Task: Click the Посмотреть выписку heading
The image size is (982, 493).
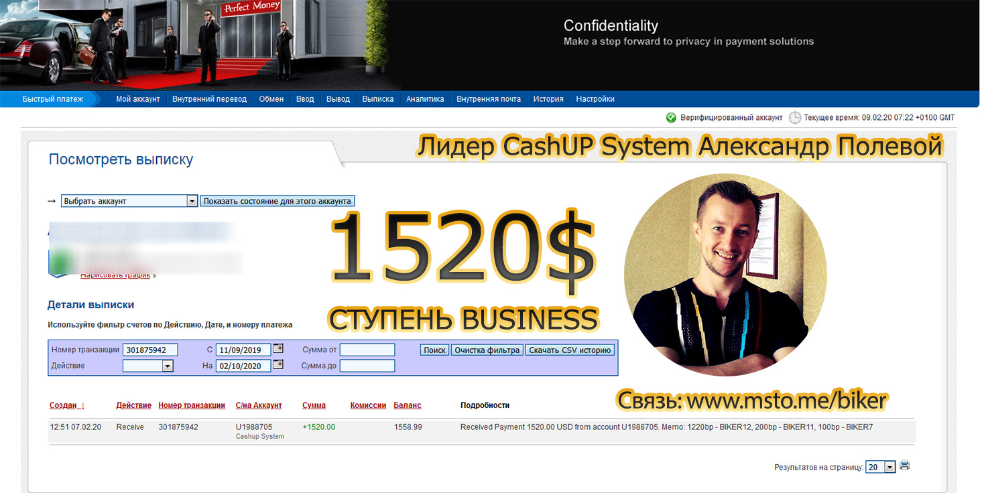Action: tap(121, 160)
